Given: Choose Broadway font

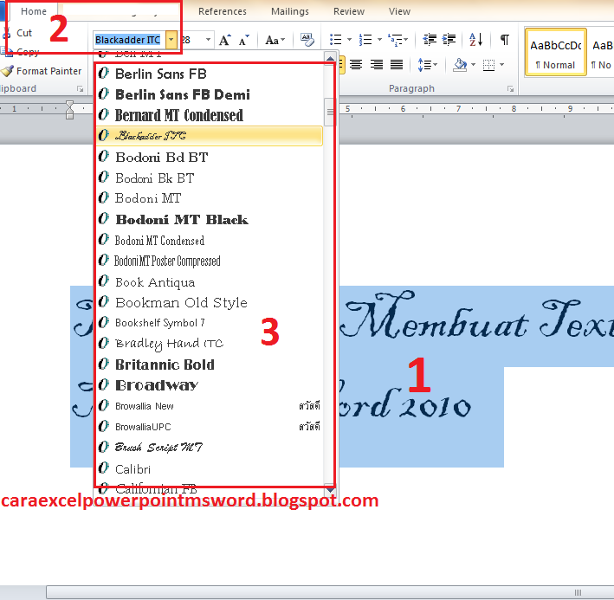Looking at the screenshot, I should 210,385.
